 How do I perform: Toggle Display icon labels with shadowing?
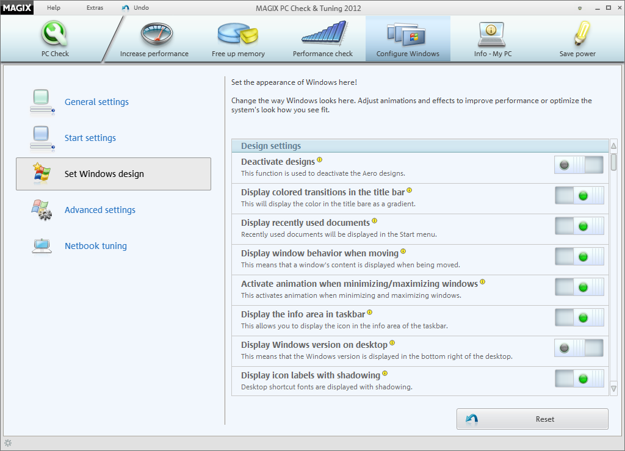[580, 379]
